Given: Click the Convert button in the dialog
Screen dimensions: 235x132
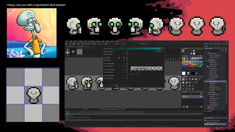Looking at the screenshot, I should point(116,85).
